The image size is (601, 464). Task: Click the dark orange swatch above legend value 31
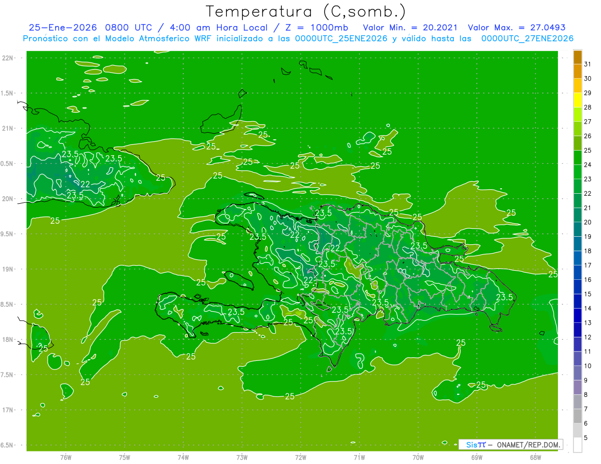tap(577, 57)
